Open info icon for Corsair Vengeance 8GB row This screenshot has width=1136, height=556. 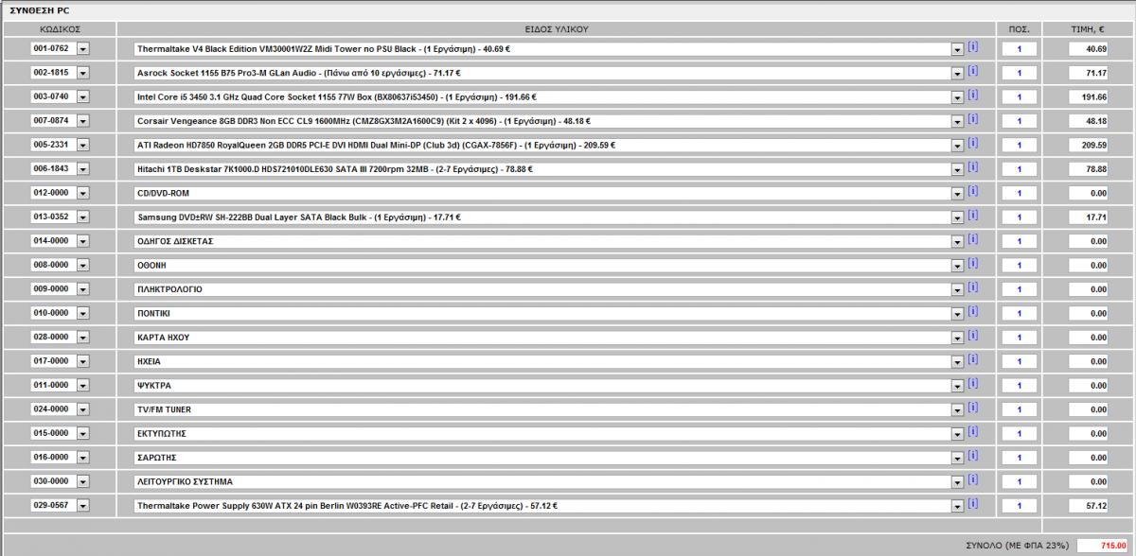[972, 119]
